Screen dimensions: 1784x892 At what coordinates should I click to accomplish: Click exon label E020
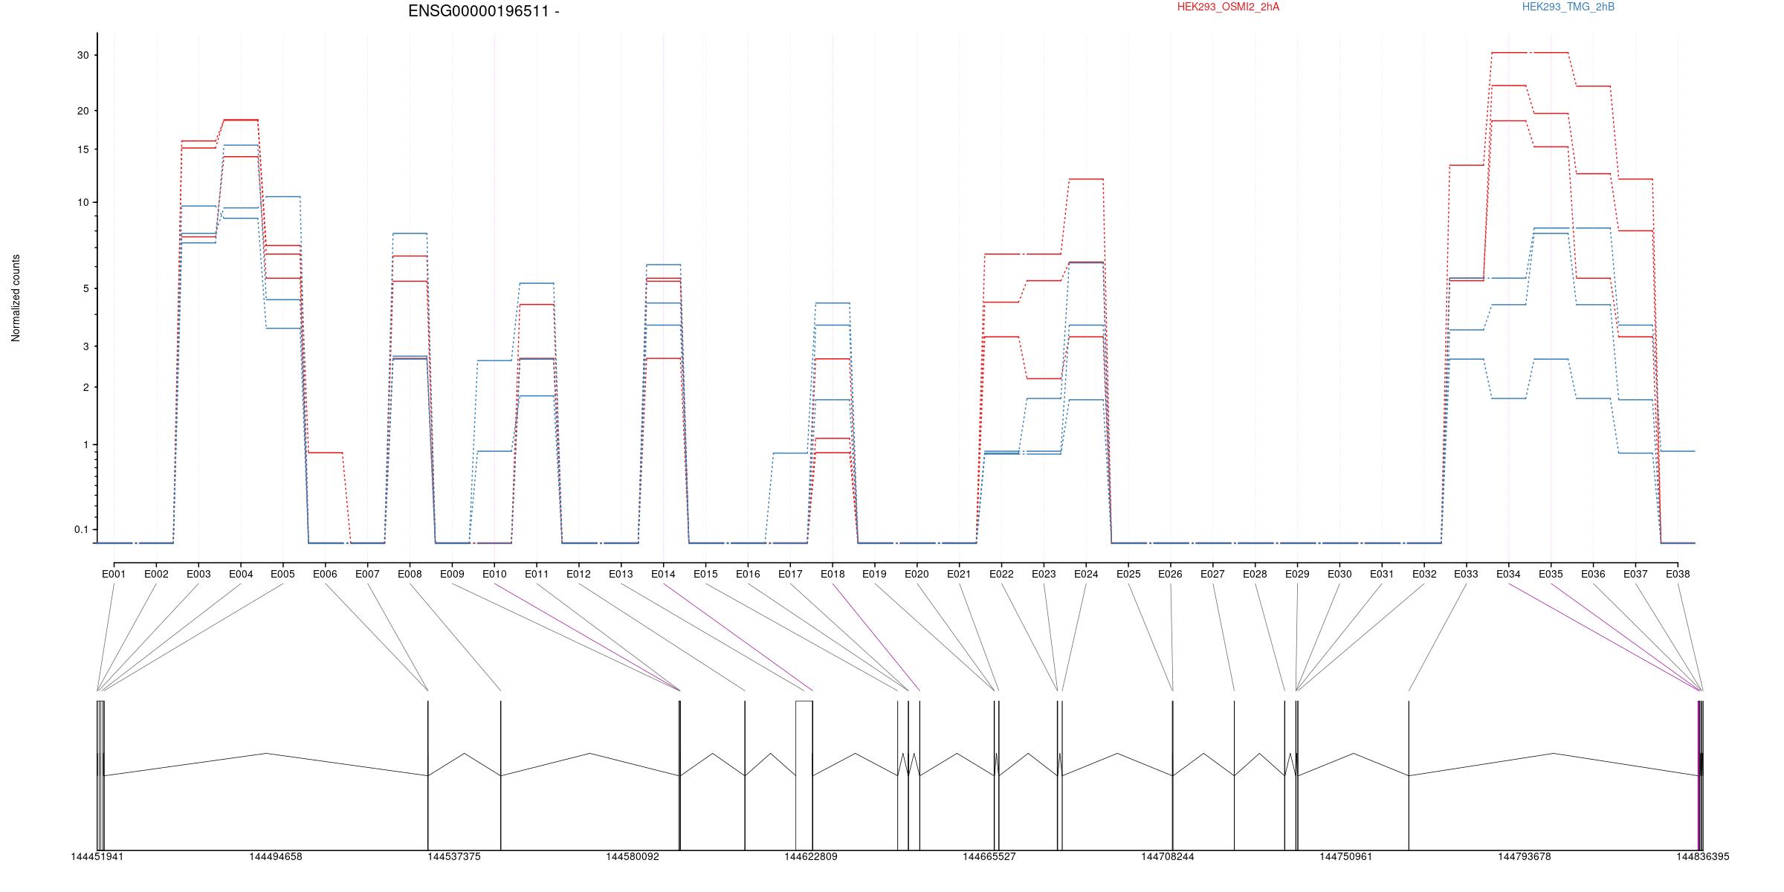917,574
